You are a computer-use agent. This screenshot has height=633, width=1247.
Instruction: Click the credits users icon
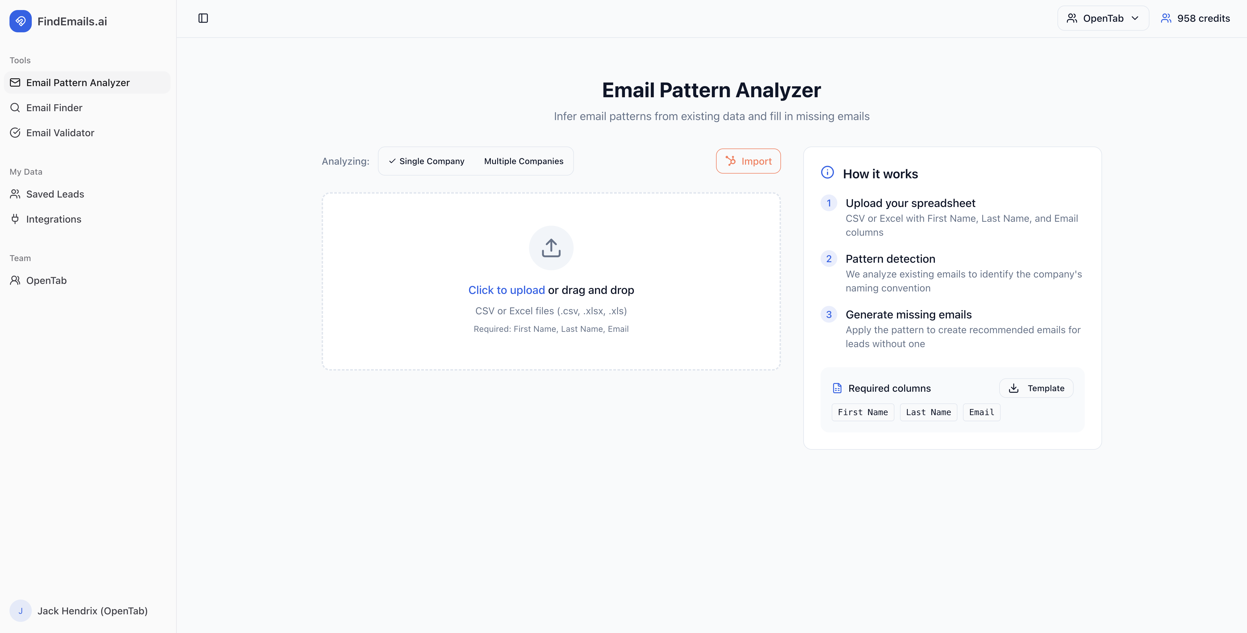tap(1166, 18)
